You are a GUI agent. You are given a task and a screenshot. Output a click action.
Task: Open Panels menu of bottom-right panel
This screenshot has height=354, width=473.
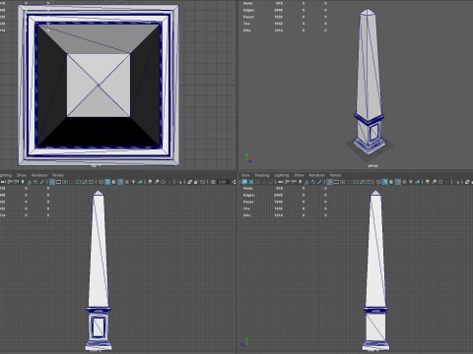coord(335,175)
